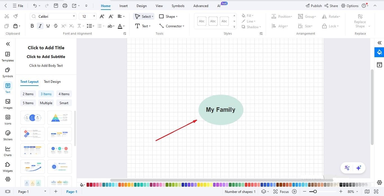The height and width of the screenshot is (196, 384).
Task: Select the Smart layout button
Action: 64,103
